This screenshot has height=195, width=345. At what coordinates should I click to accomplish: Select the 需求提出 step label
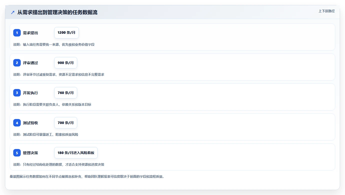click(30, 33)
